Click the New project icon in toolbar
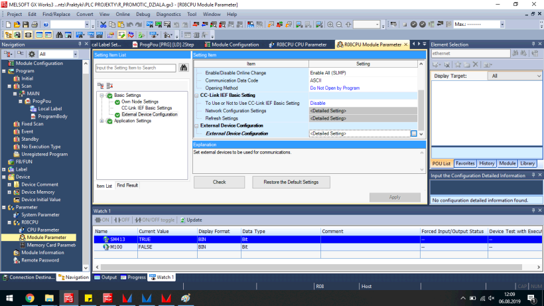Viewport: 544px width, 306px height. point(7,25)
